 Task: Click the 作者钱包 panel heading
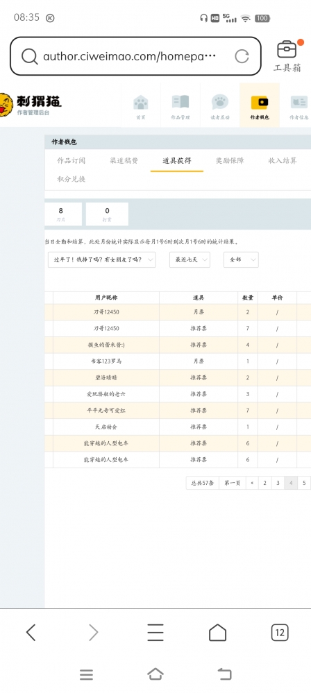[65, 142]
